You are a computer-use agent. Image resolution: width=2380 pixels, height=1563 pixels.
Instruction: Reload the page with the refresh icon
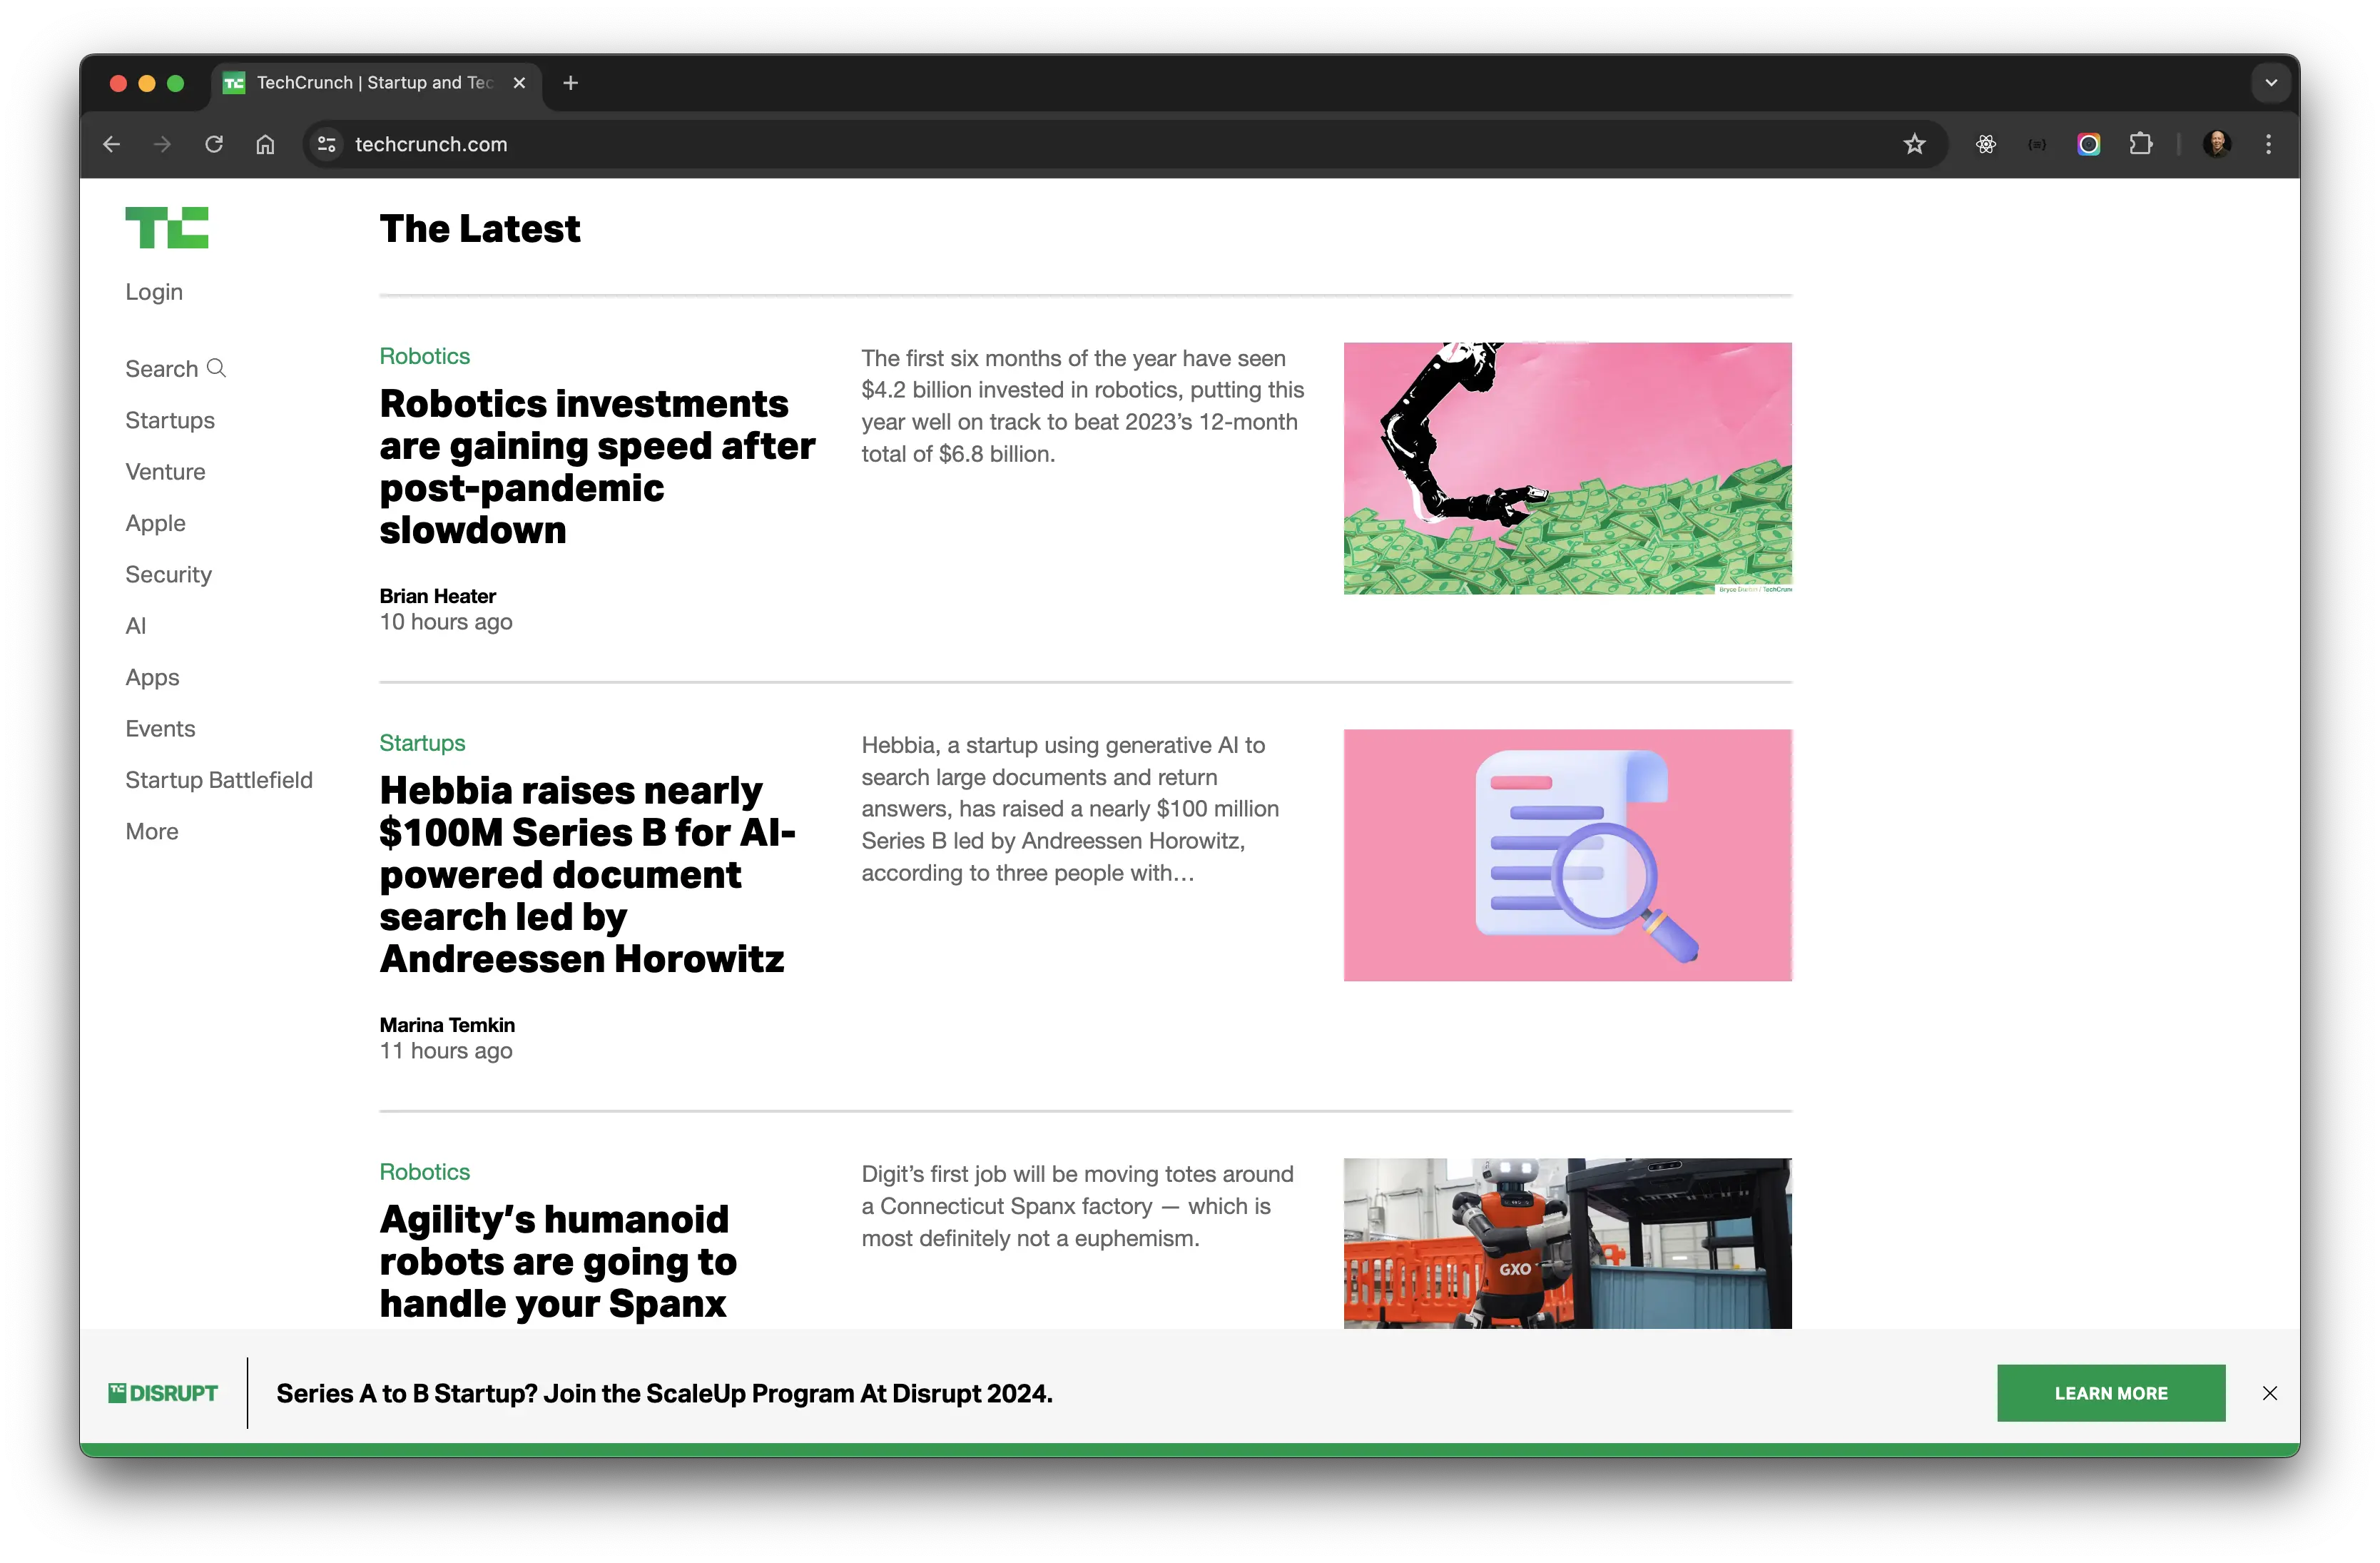(214, 144)
